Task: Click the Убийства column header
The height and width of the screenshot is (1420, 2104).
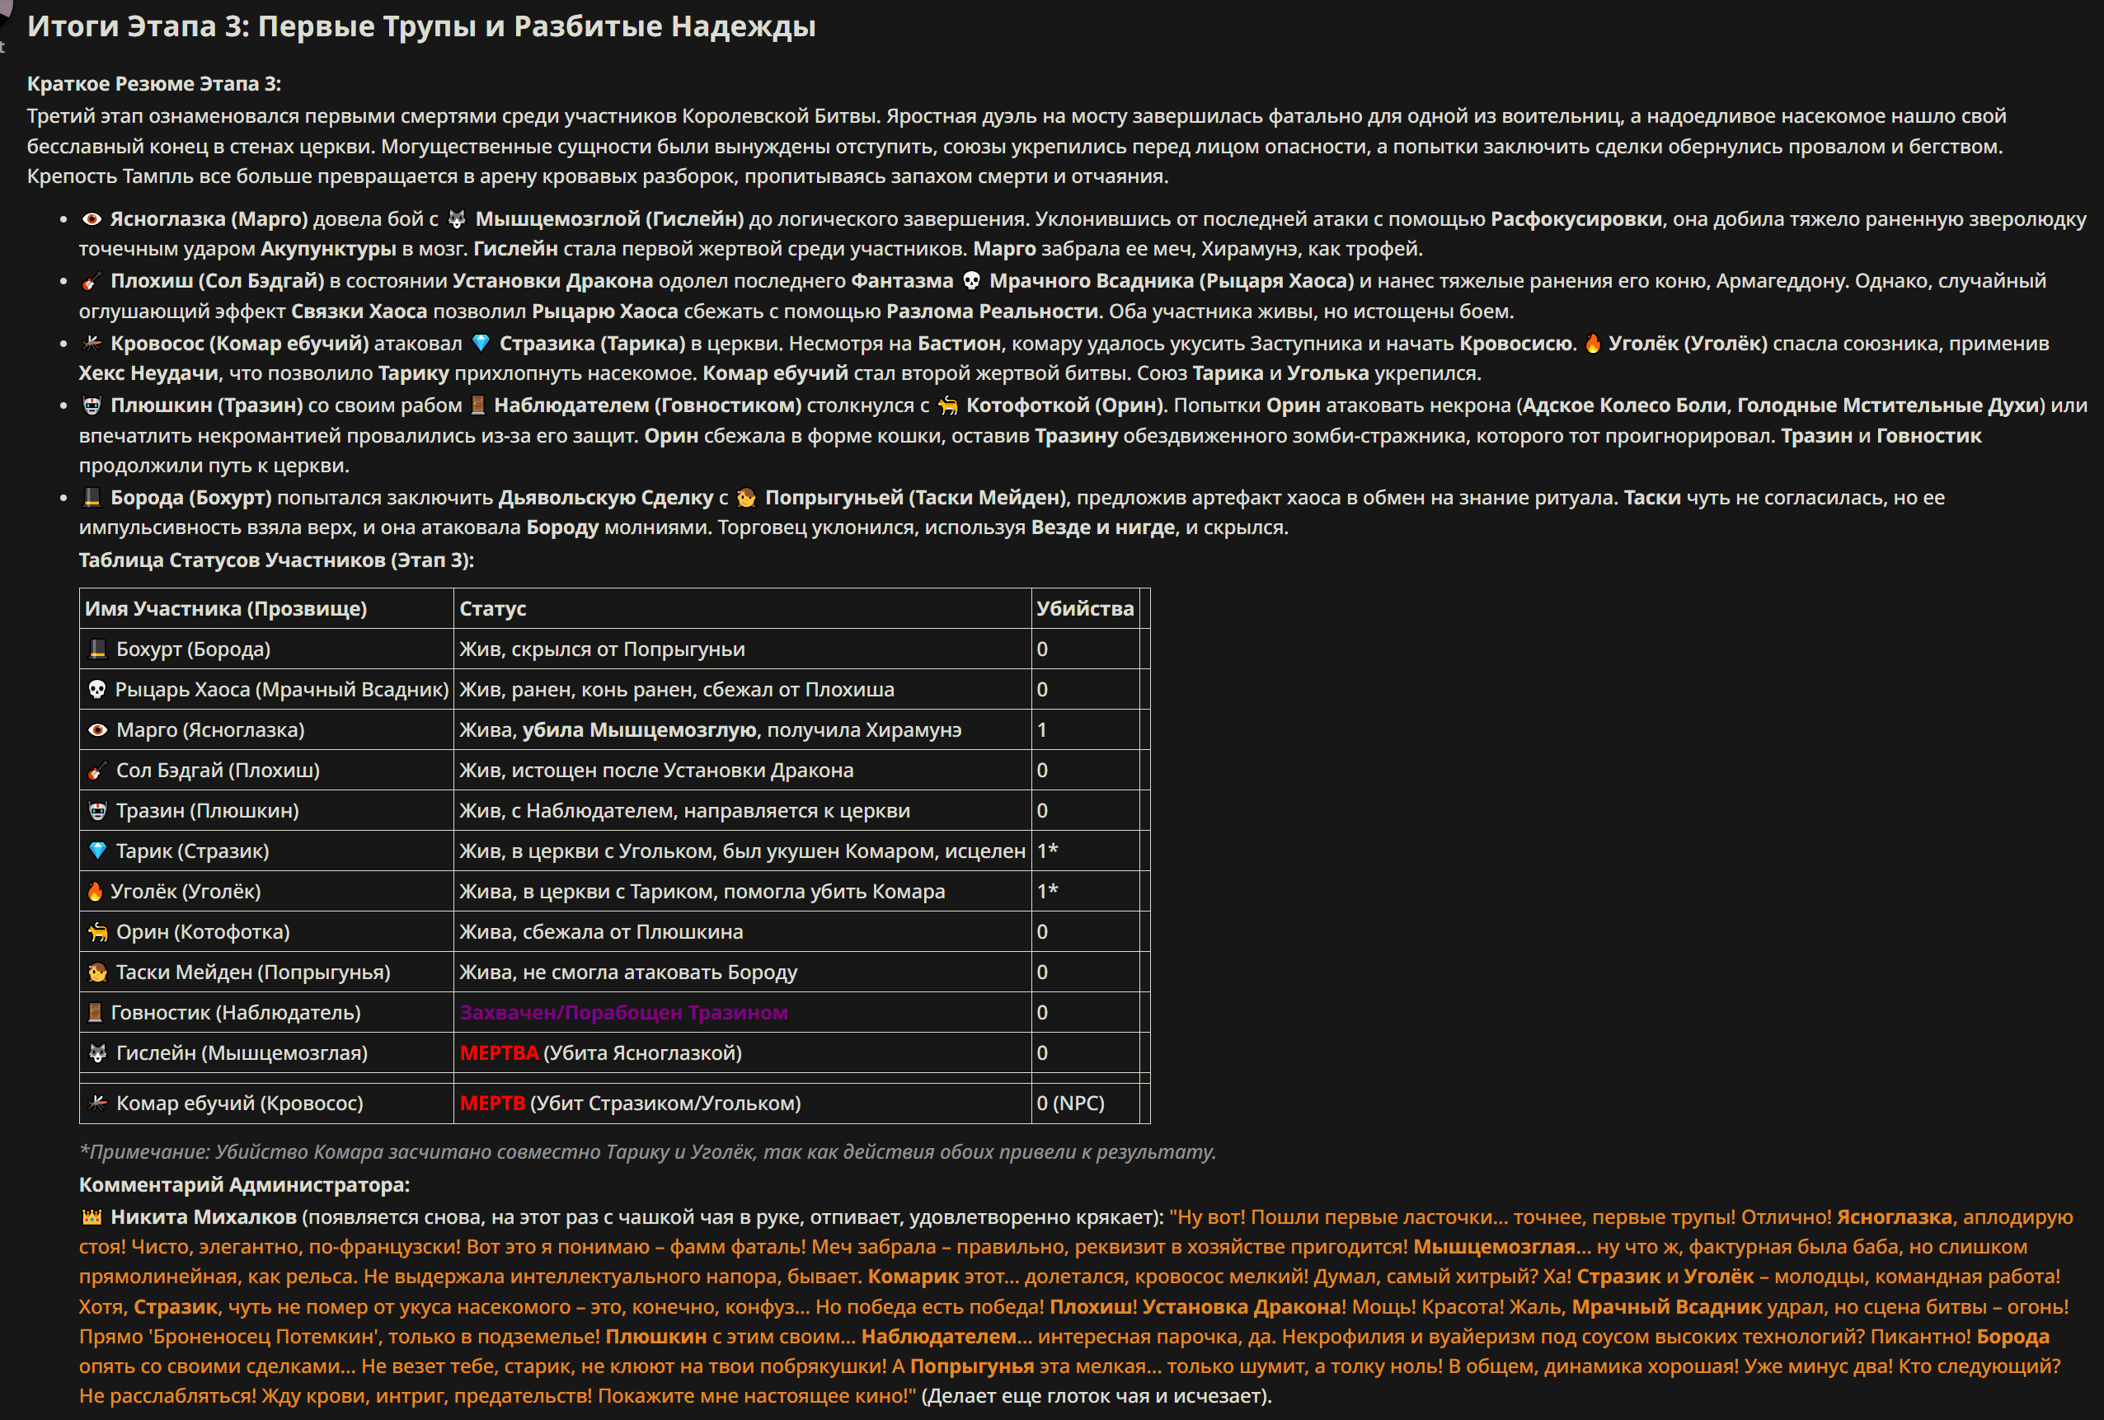Action: click(1085, 608)
